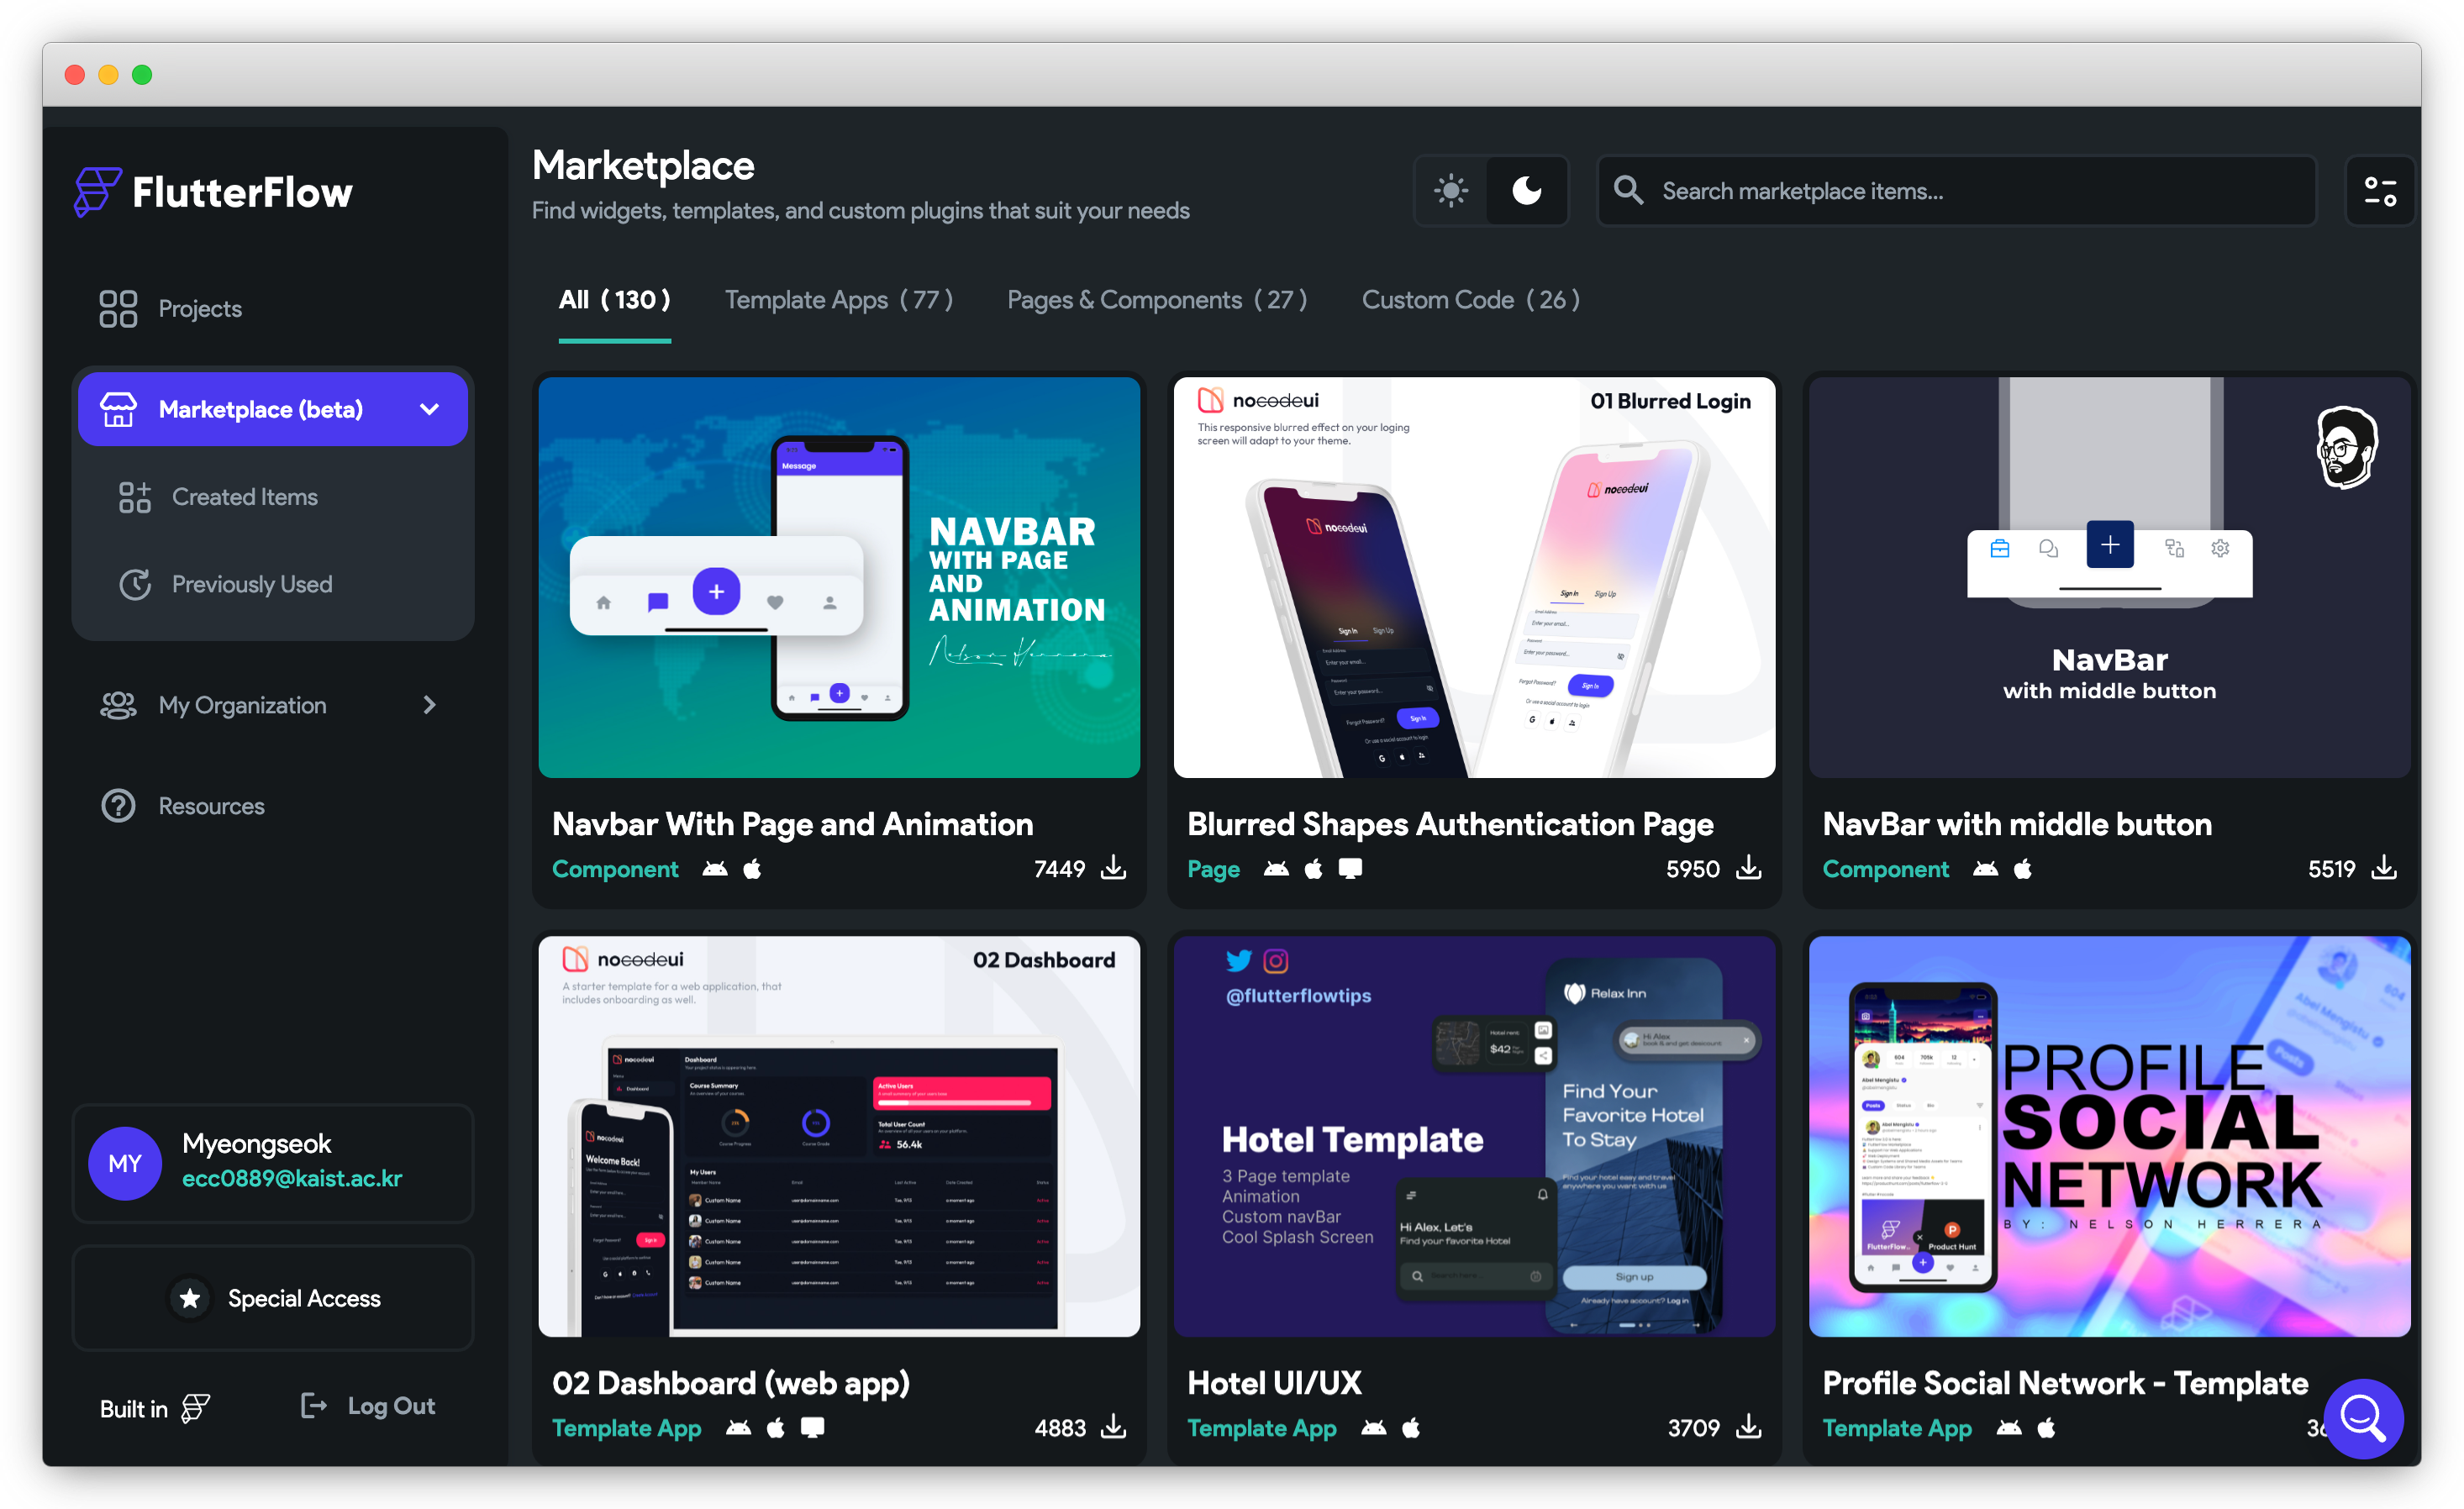Click the Log Out link
Screen dimensions: 2464x1509
pyautogui.click(x=367, y=1406)
